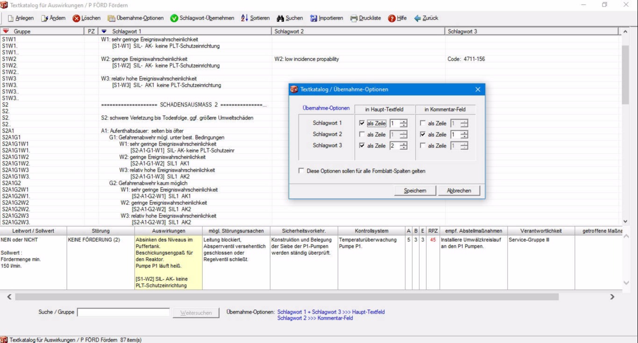
Task: Click 'Schlagwort 2 >>> Kommentar-Feld' status text
Action: tap(315, 318)
